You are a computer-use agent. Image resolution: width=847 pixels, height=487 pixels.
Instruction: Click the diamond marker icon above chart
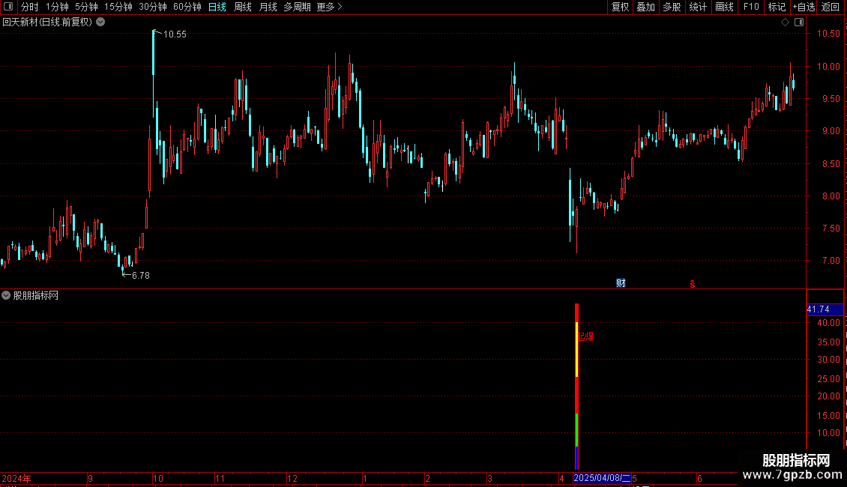tap(785, 22)
